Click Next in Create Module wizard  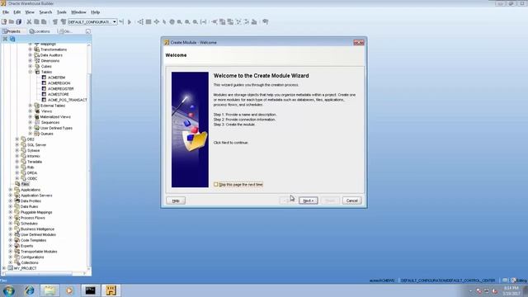pos(308,200)
